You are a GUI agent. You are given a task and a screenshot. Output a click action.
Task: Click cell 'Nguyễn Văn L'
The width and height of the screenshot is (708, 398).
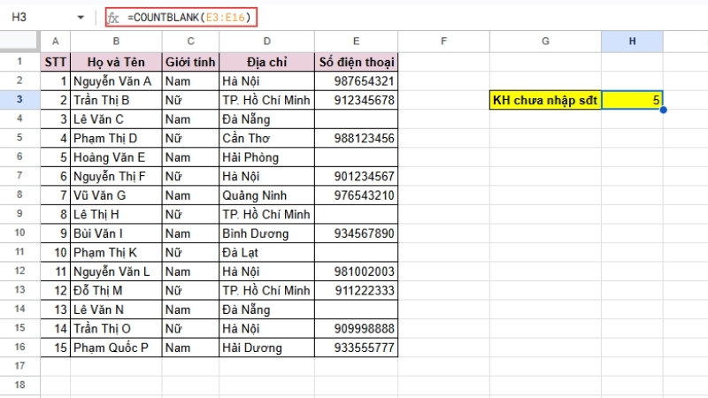(116, 272)
